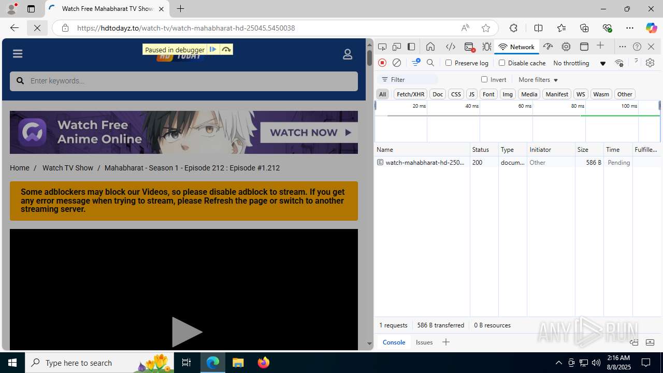The image size is (663, 373).
Task: Resume script execution in debugger overlay
Action: (213, 49)
